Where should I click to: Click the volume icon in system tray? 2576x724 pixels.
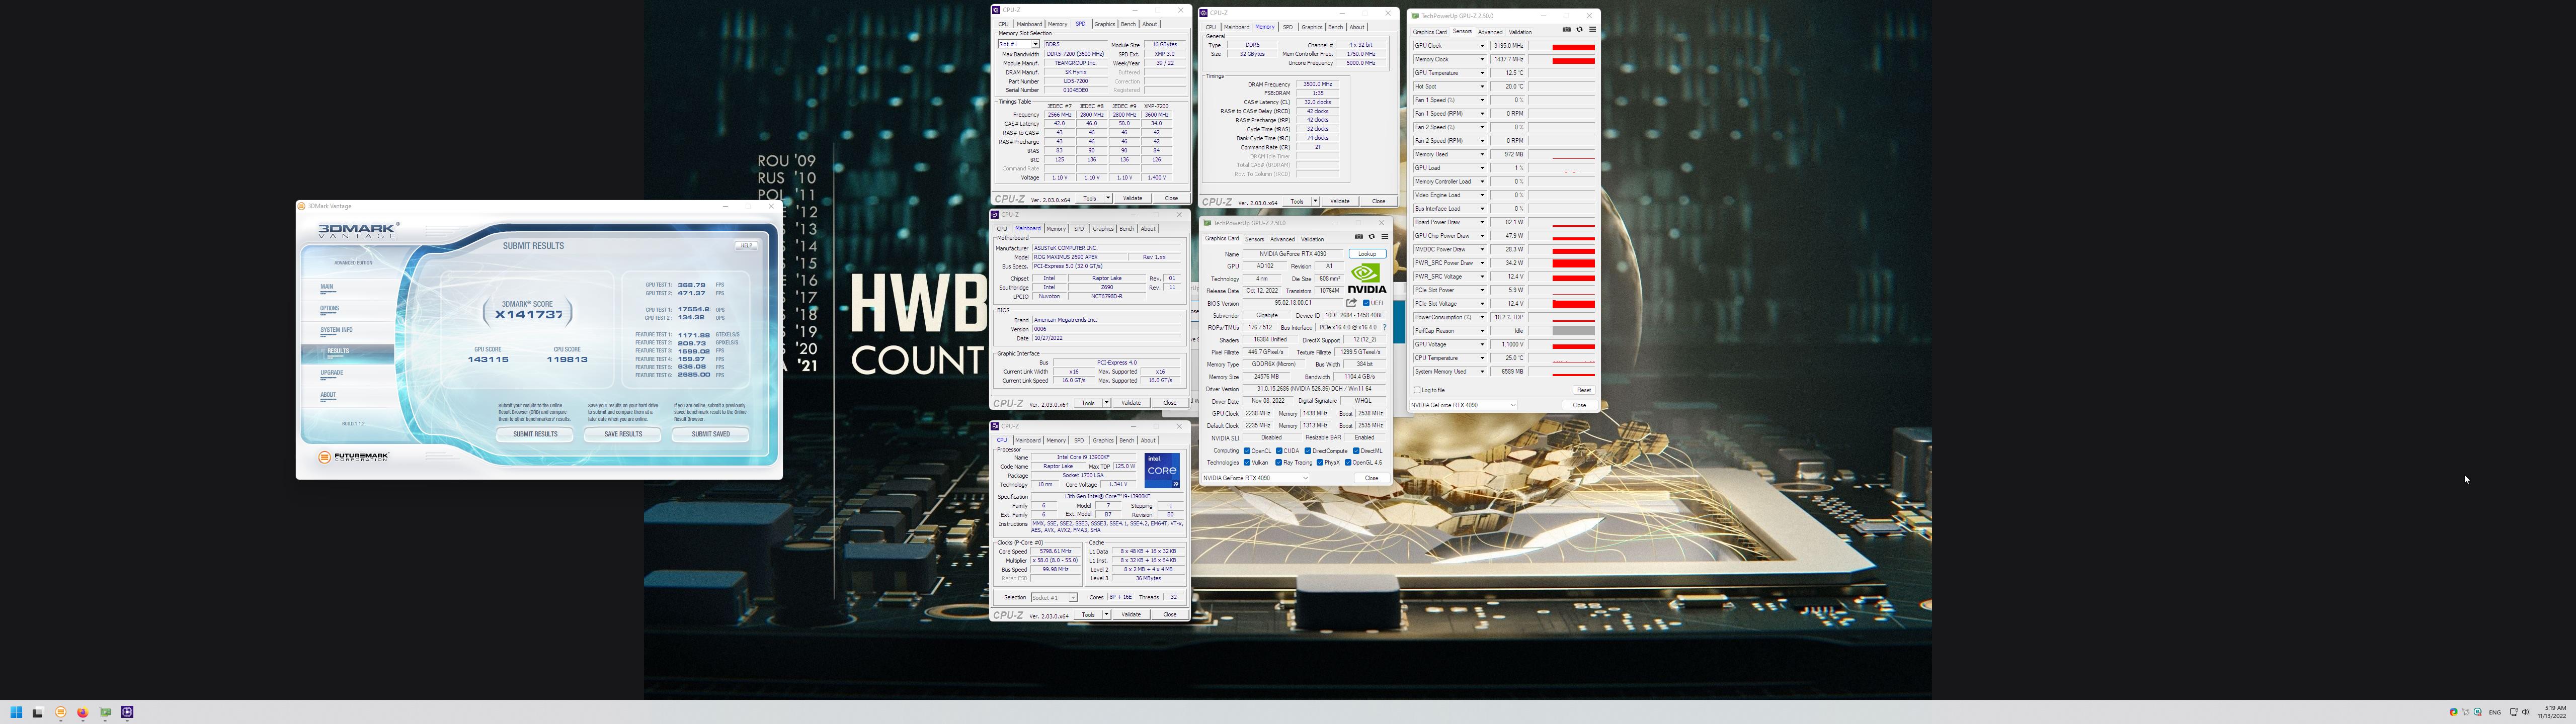tap(2526, 712)
